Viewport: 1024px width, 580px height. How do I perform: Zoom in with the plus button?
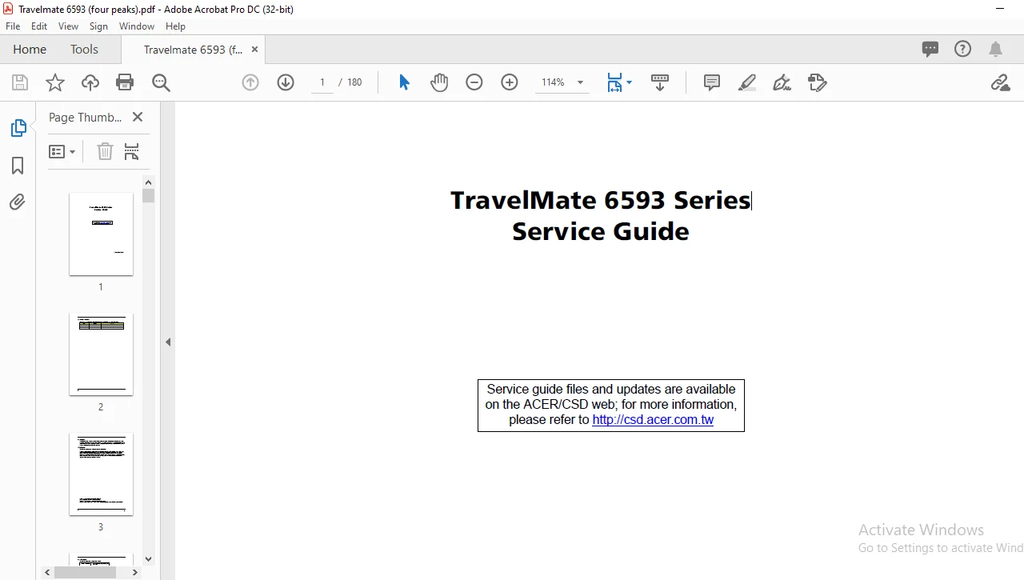(510, 82)
